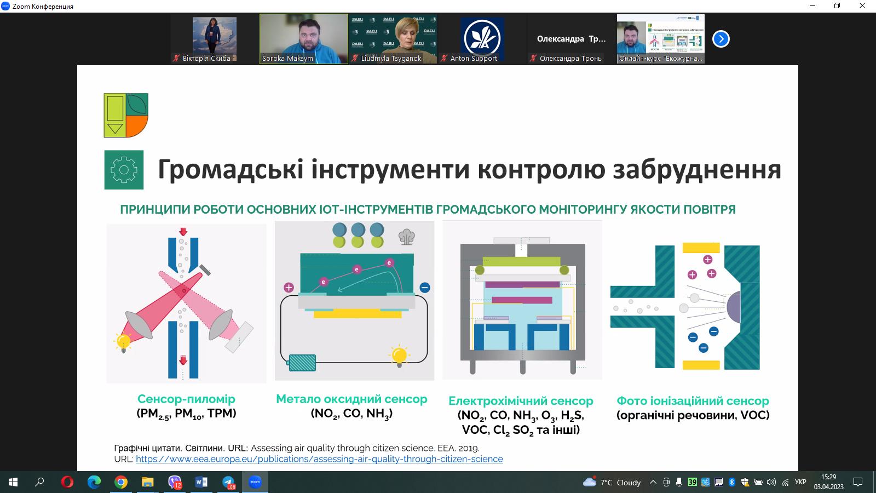The width and height of the screenshot is (876, 493).
Task: Unmute Олександра Тронь's microphone
Action: (x=533, y=58)
